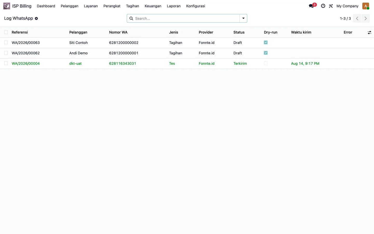Sort by the Waktu kirim column header
Screen dimensions: 374x234
[301, 32]
